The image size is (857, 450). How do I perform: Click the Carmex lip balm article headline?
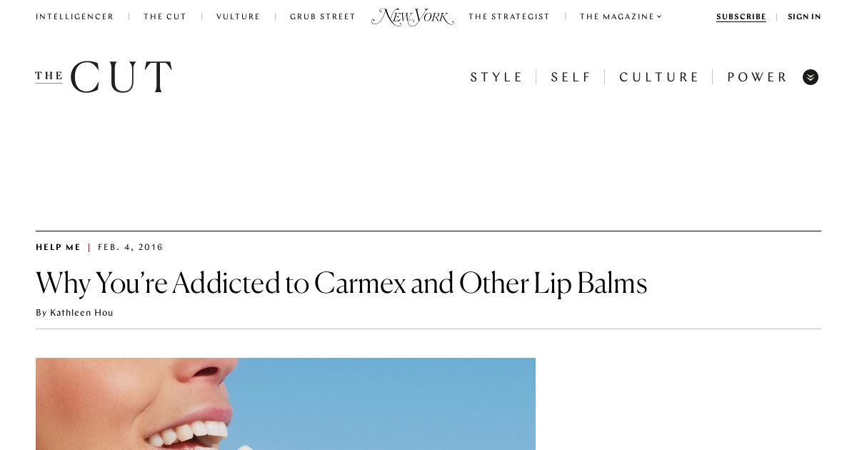(x=341, y=284)
